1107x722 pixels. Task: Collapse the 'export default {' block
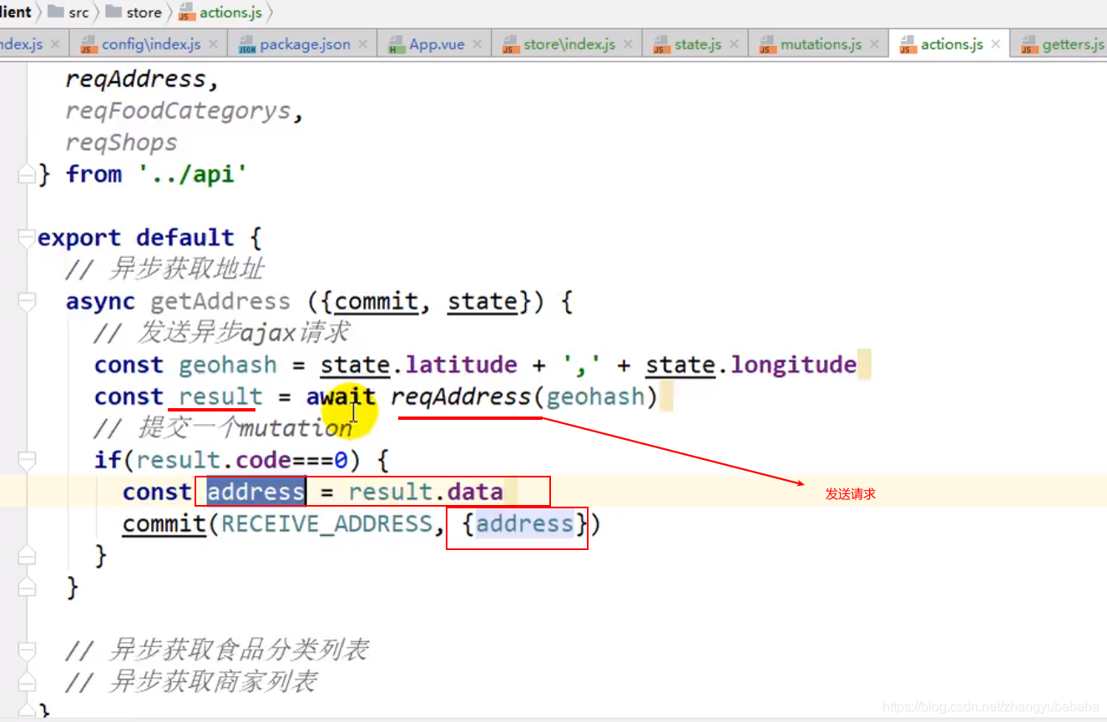pyautogui.click(x=27, y=238)
